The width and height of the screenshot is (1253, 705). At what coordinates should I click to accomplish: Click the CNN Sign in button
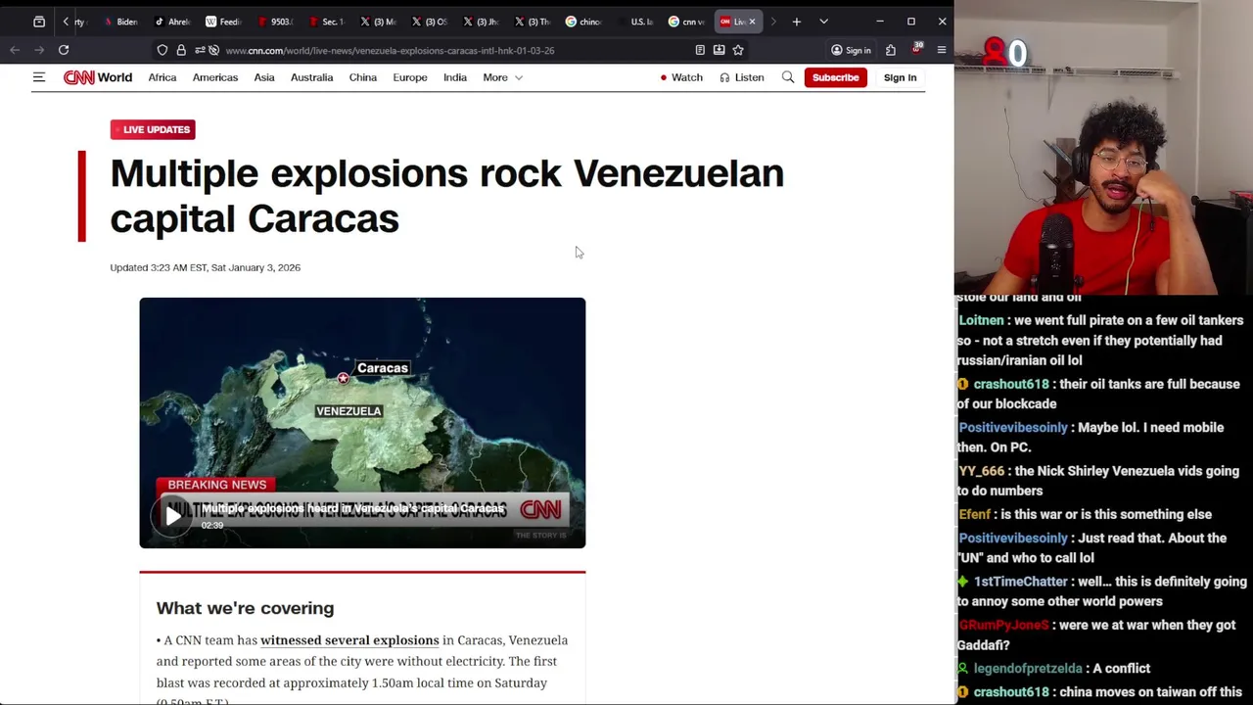[900, 77]
